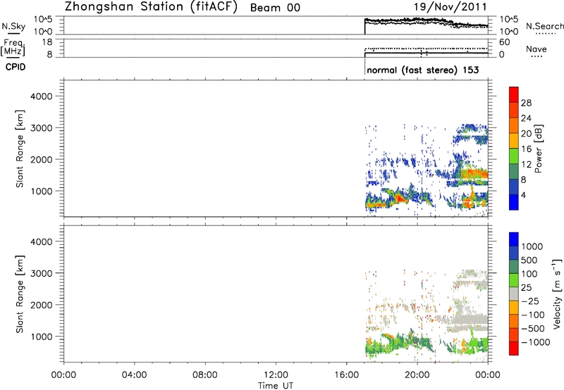Click the N.Sky legend label
Image resolution: width=564 pixels, height=390 pixels.
pos(13,26)
